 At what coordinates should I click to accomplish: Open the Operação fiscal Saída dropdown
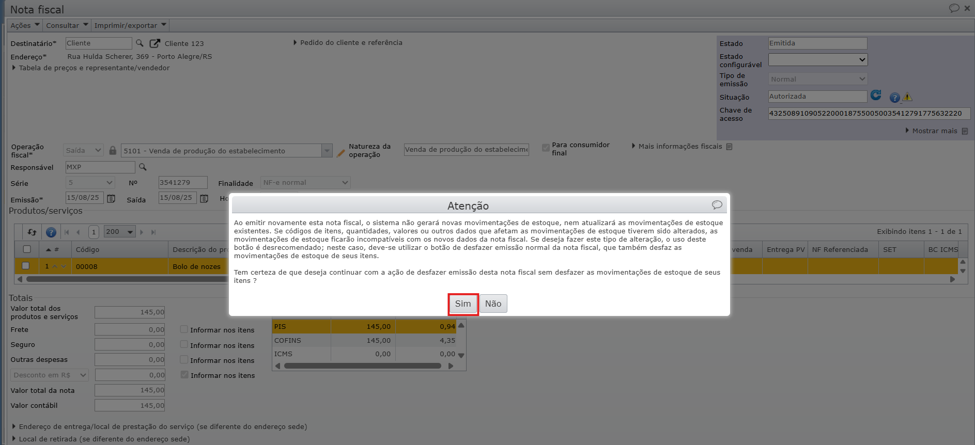pyautogui.click(x=84, y=150)
